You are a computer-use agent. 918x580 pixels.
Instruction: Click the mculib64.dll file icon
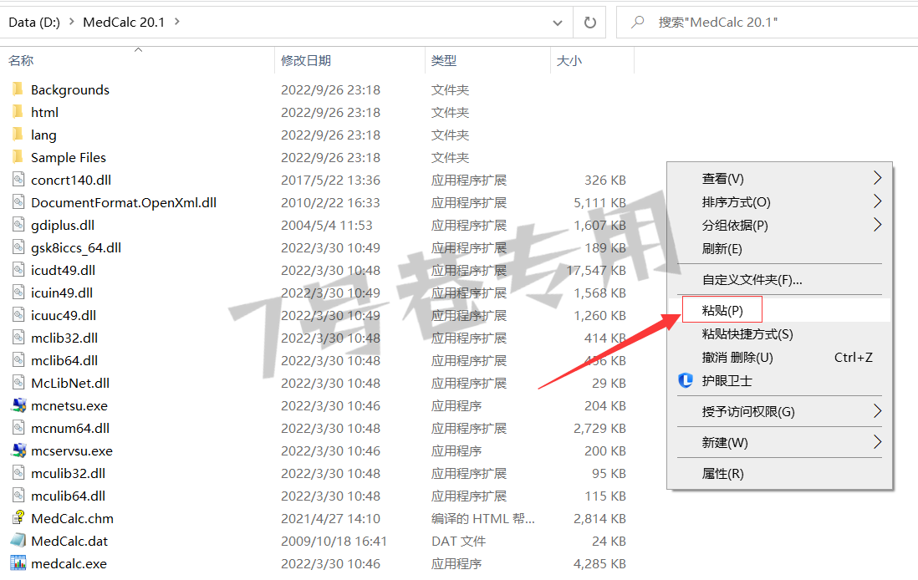[x=18, y=496]
